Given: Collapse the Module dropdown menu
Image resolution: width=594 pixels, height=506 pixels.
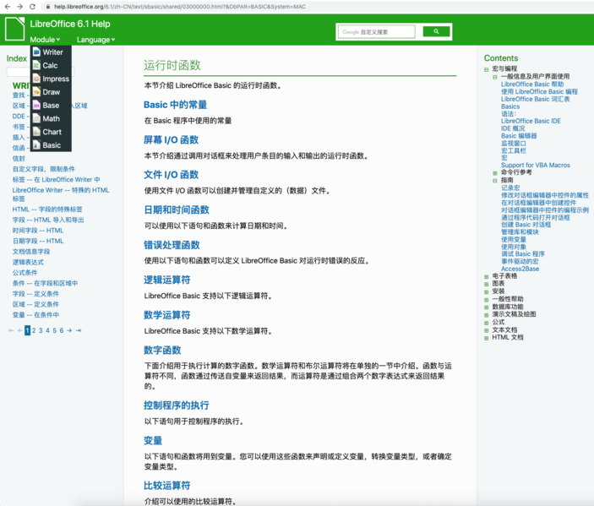Looking at the screenshot, I should pos(45,40).
